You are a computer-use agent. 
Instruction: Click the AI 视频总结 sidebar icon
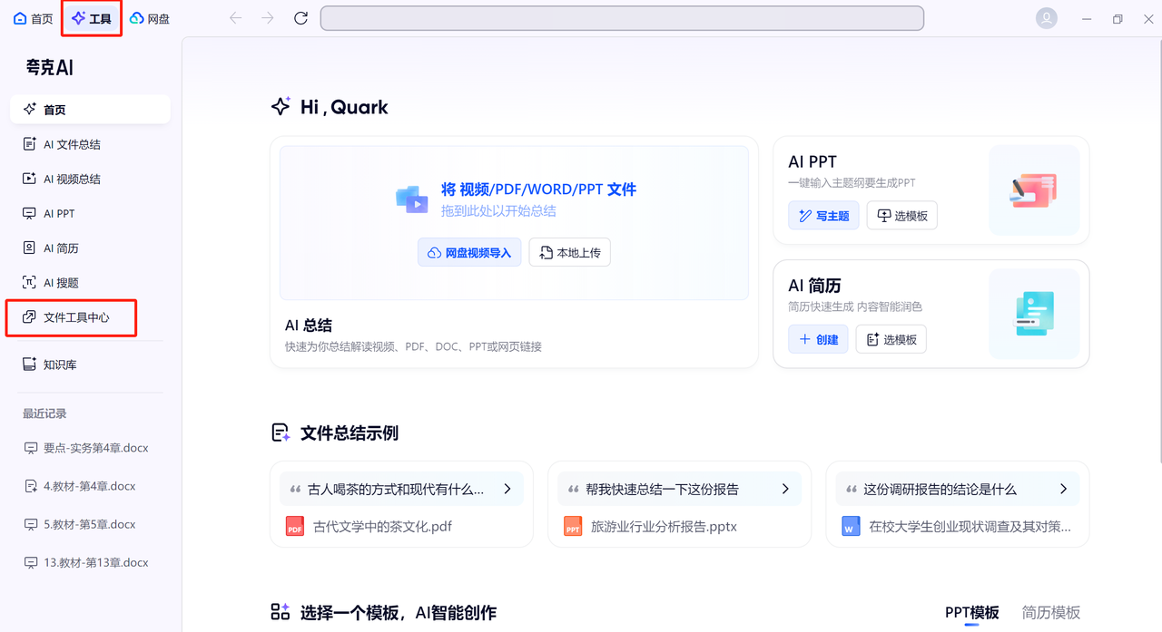point(29,179)
